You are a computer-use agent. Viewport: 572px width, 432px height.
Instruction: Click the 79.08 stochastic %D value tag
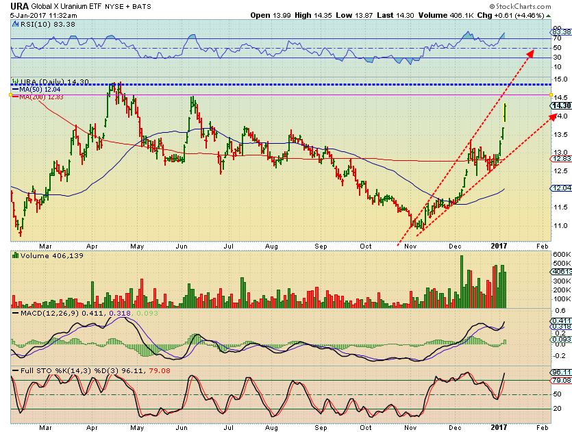pos(562,381)
